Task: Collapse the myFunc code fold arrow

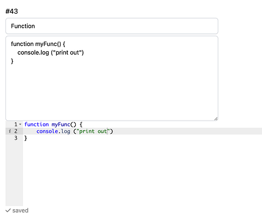Action: pyautogui.click(x=20, y=125)
